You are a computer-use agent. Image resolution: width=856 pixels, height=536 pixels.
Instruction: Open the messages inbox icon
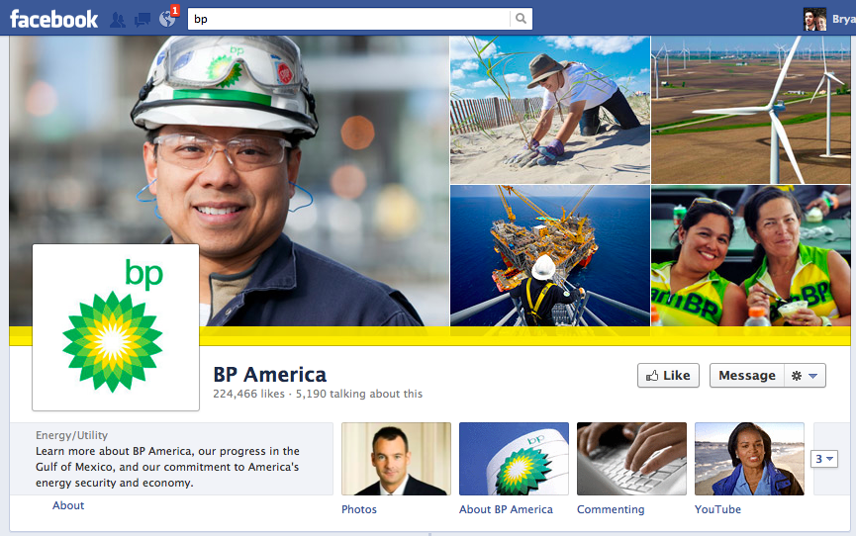[143, 19]
